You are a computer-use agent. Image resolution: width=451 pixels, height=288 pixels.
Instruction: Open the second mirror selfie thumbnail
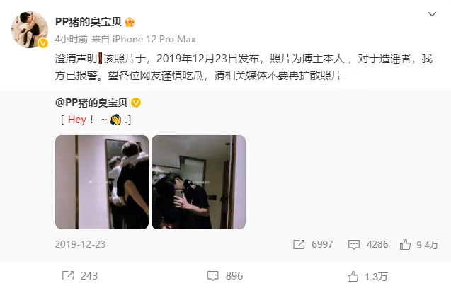[x=198, y=182]
